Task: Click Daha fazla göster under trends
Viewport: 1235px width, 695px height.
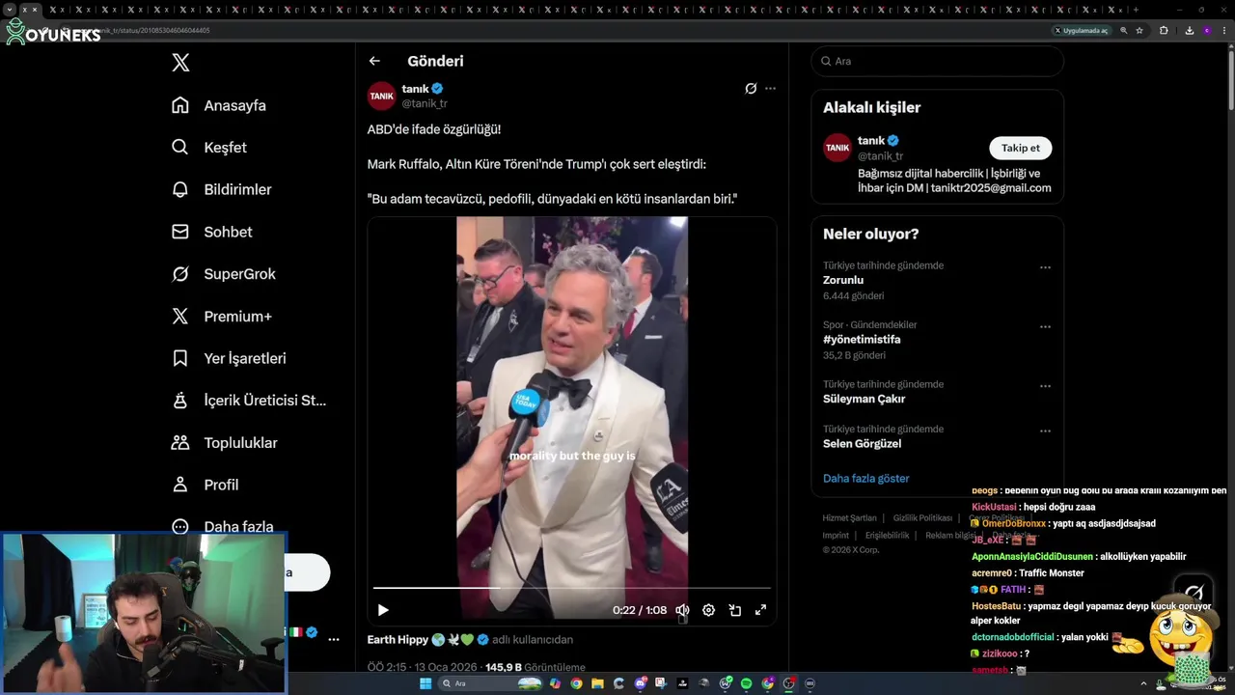Action: pyautogui.click(x=866, y=479)
